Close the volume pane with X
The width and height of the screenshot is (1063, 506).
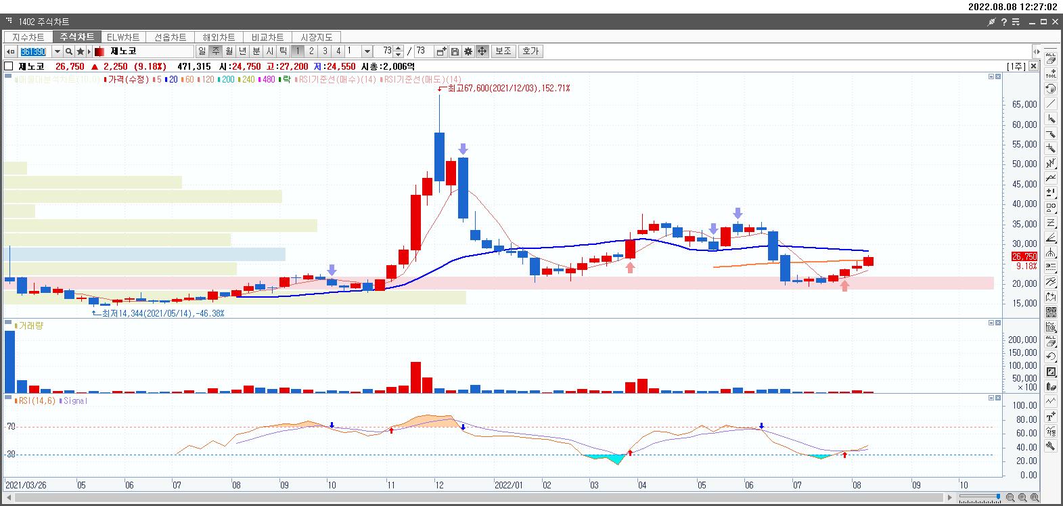998,323
